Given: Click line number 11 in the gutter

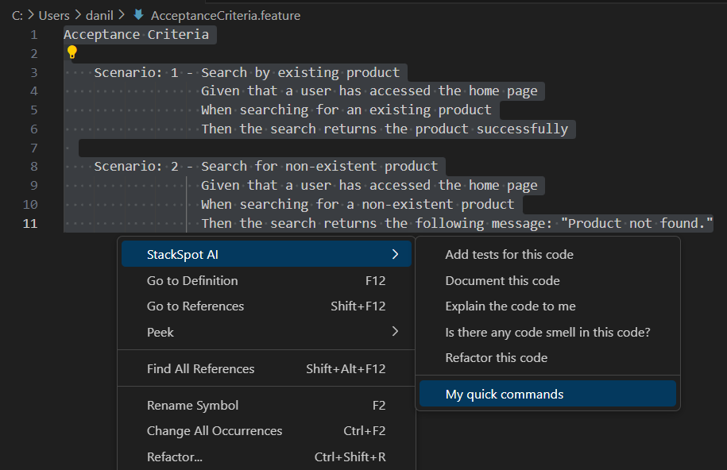Looking at the screenshot, I should 30,223.
